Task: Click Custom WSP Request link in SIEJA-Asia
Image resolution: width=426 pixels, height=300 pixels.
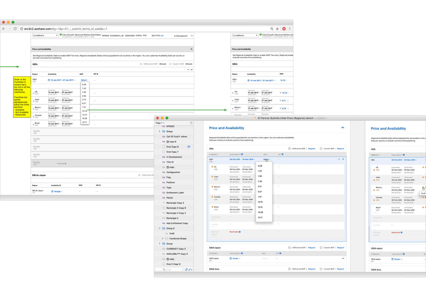Action: (x=341, y=269)
